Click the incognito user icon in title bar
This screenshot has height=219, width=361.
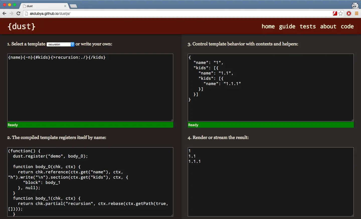coord(355,5)
